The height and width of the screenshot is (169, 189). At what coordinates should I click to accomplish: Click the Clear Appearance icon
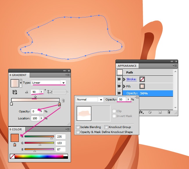(150, 112)
